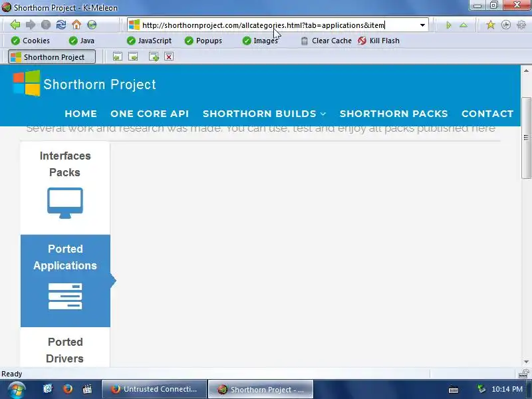Open Bookmarks via the star icon

490,25
